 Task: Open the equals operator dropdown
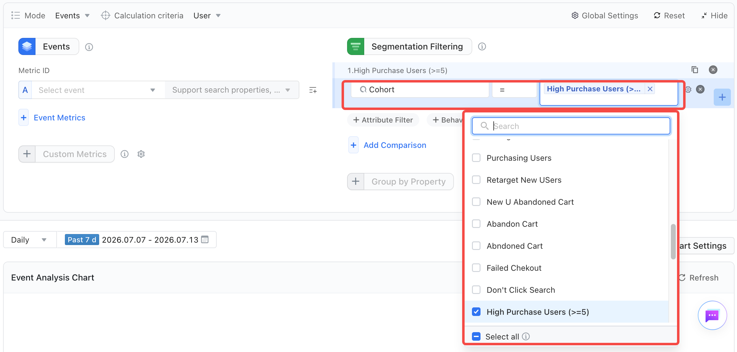[x=514, y=90]
